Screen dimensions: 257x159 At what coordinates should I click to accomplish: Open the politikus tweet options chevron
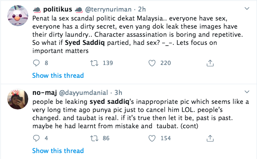247,9
